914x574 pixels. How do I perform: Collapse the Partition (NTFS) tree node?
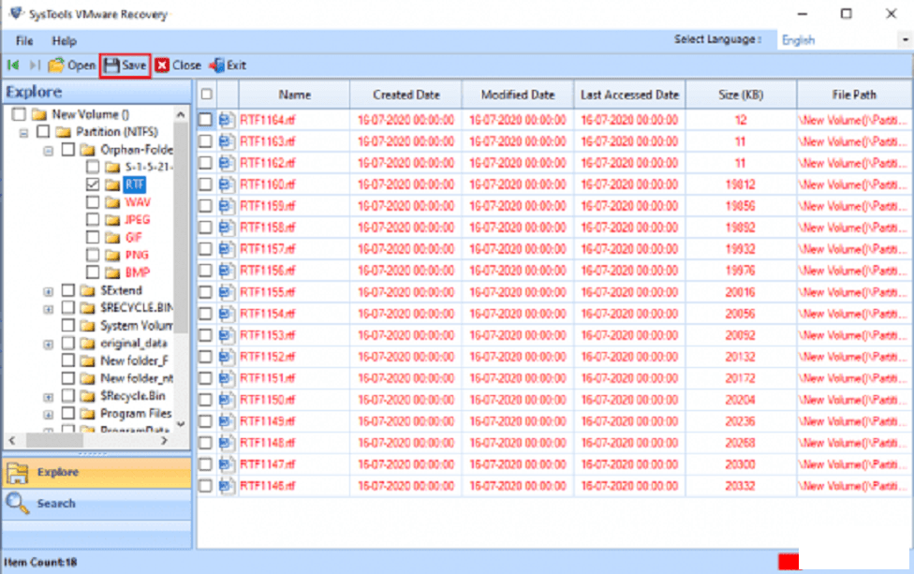[x=23, y=133]
